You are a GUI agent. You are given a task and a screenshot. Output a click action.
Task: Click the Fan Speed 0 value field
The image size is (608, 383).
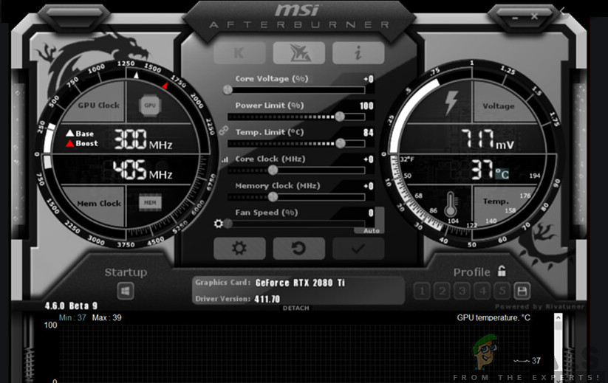(x=371, y=213)
